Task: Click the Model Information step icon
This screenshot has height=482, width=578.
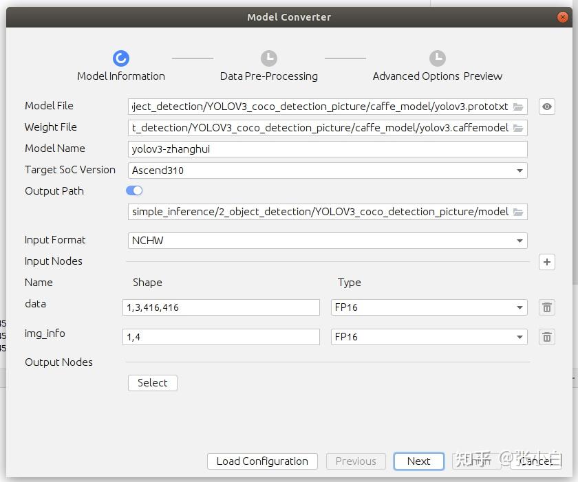Action: tap(121, 58)
